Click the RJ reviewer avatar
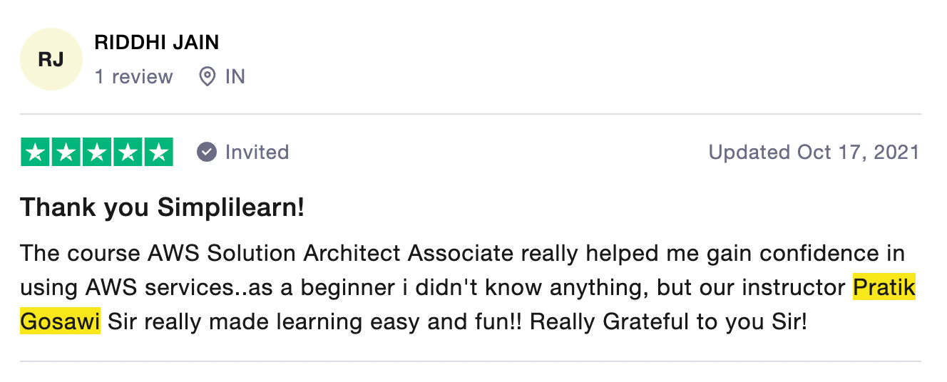 click(51, 60)
